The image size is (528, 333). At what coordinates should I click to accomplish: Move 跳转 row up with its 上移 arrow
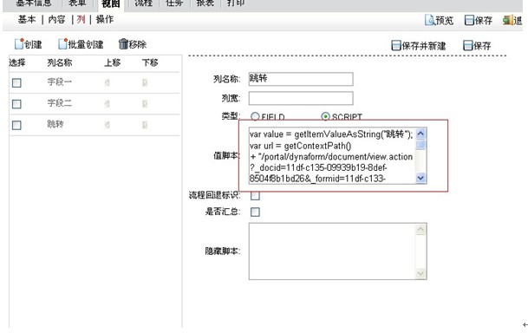(x=108, y=125)
